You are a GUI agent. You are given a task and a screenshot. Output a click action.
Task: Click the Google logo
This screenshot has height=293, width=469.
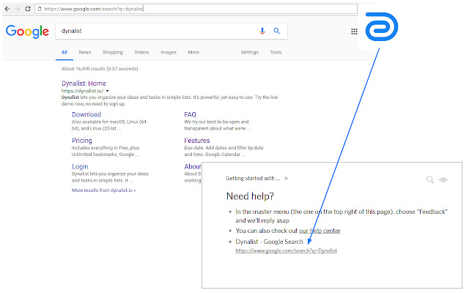27,31
